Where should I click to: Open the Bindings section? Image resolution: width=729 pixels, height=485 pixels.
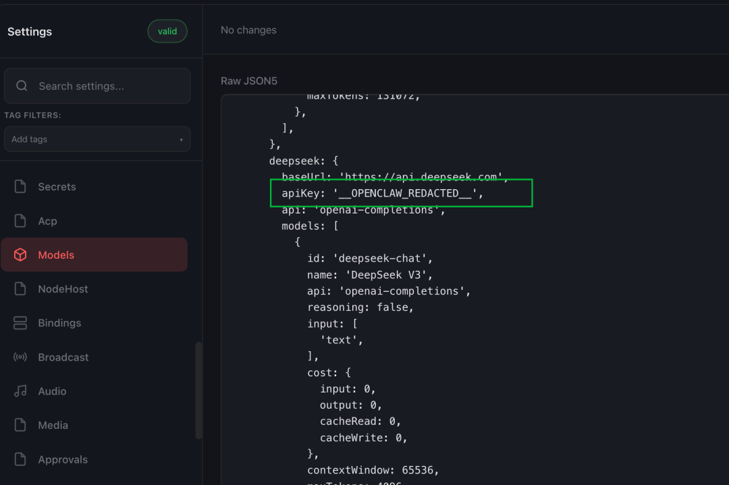coord(94,323)
